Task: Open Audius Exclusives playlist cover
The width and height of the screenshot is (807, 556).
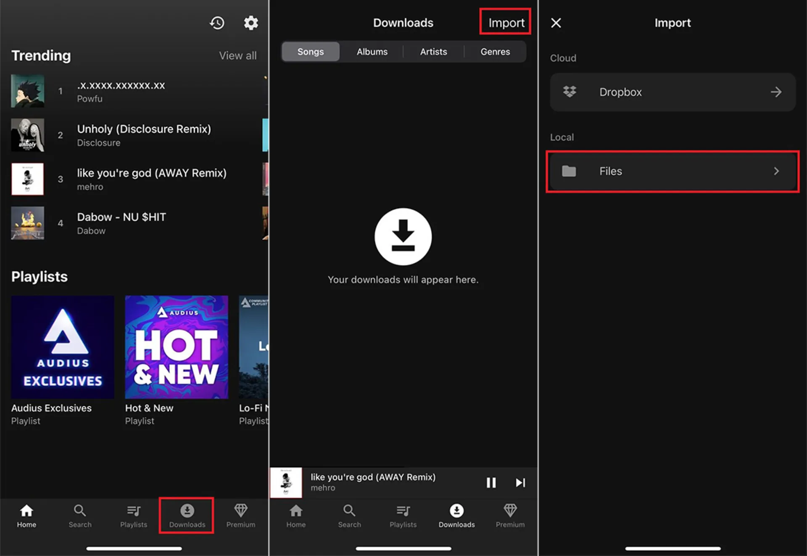Action: point(63,347)
